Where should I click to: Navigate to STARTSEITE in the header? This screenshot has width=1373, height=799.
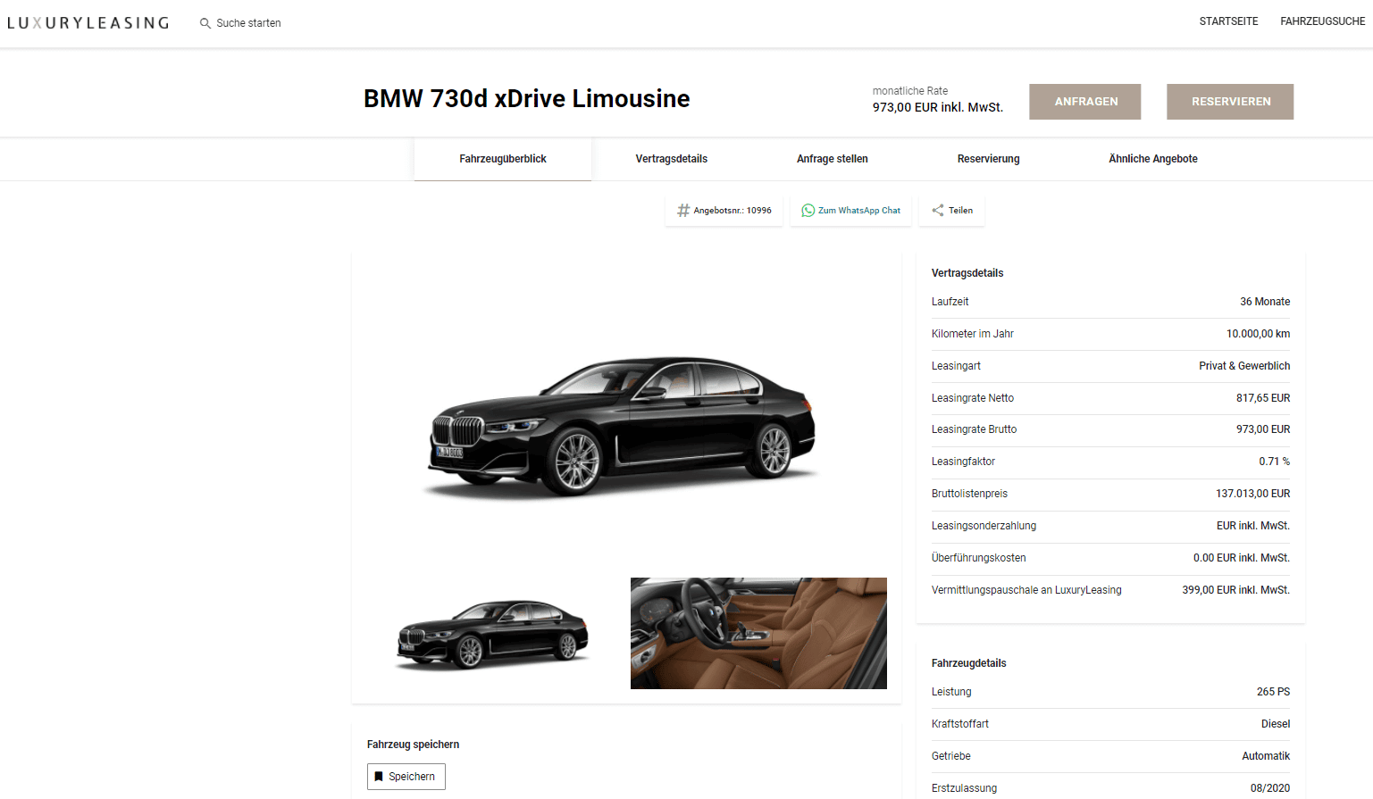[1229, 21]
